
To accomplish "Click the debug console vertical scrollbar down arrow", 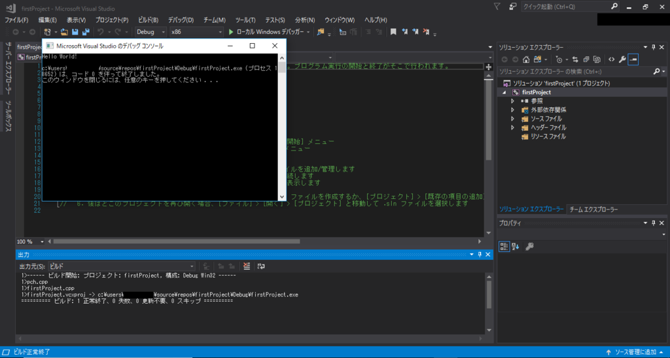I will click(281, 197).
